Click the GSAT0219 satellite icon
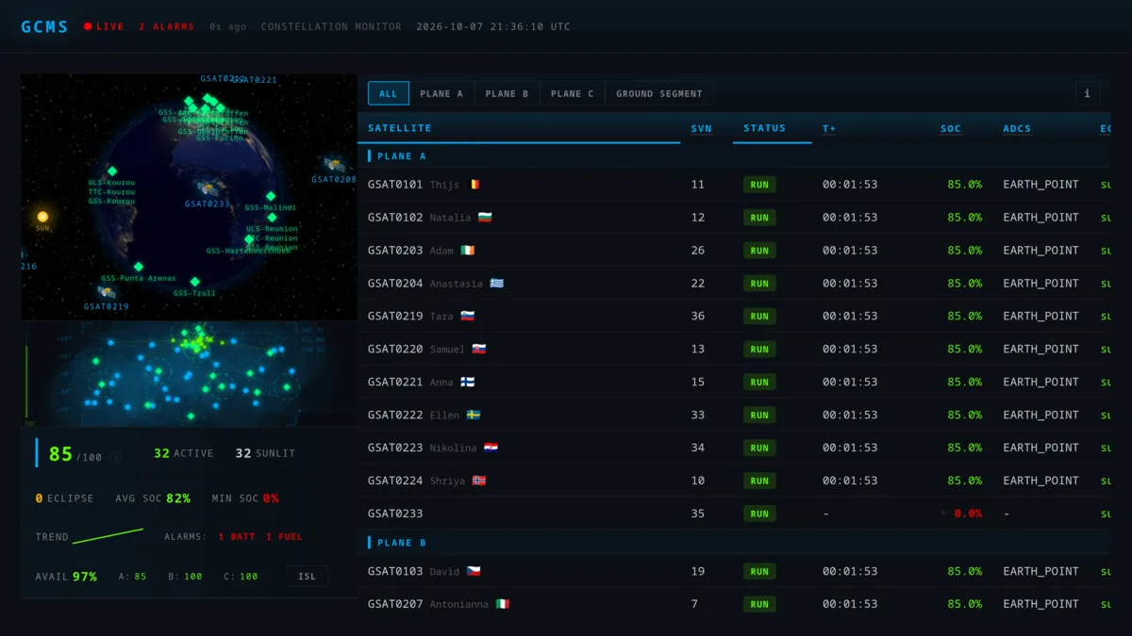Image resolution: width=1132 pixels, height=636 pixels. pos(107,292)
